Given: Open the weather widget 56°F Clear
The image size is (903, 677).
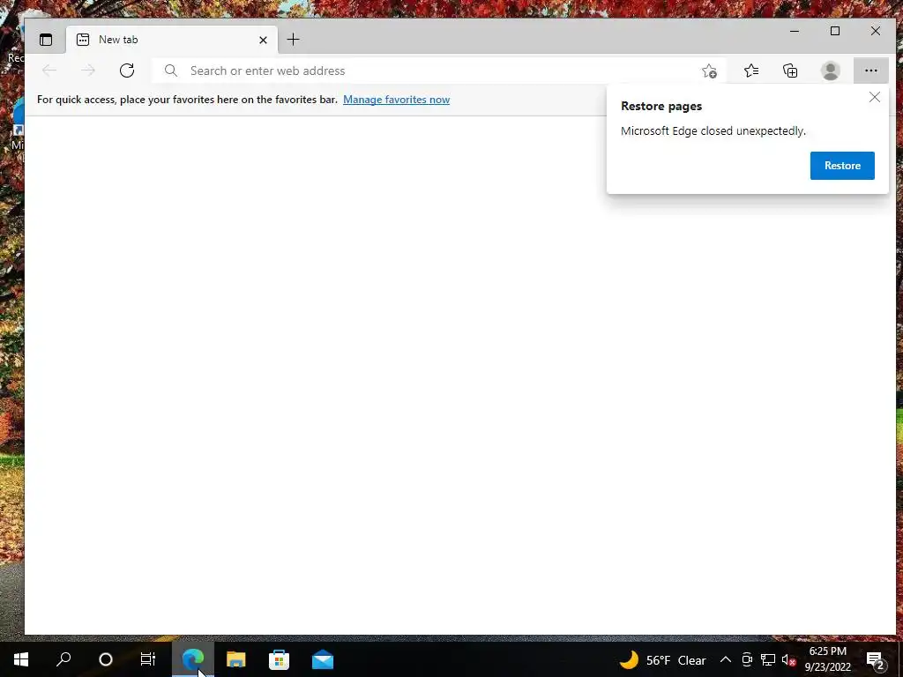Looking at the screenshot, I should [662, 659].
